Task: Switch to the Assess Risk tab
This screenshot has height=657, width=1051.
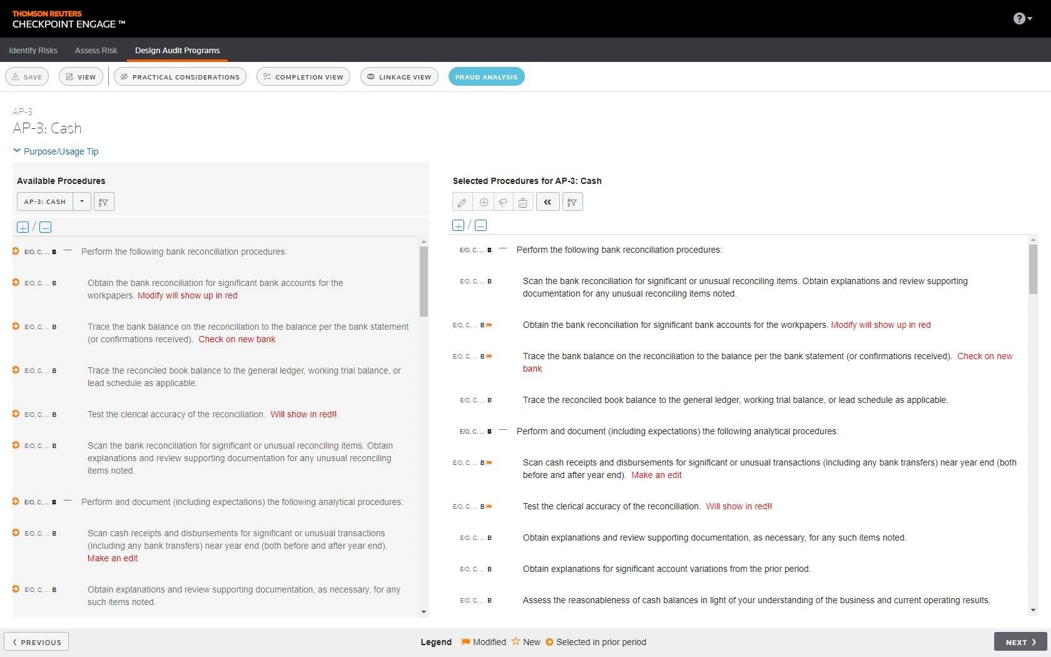Action: (x=96, y=50)
